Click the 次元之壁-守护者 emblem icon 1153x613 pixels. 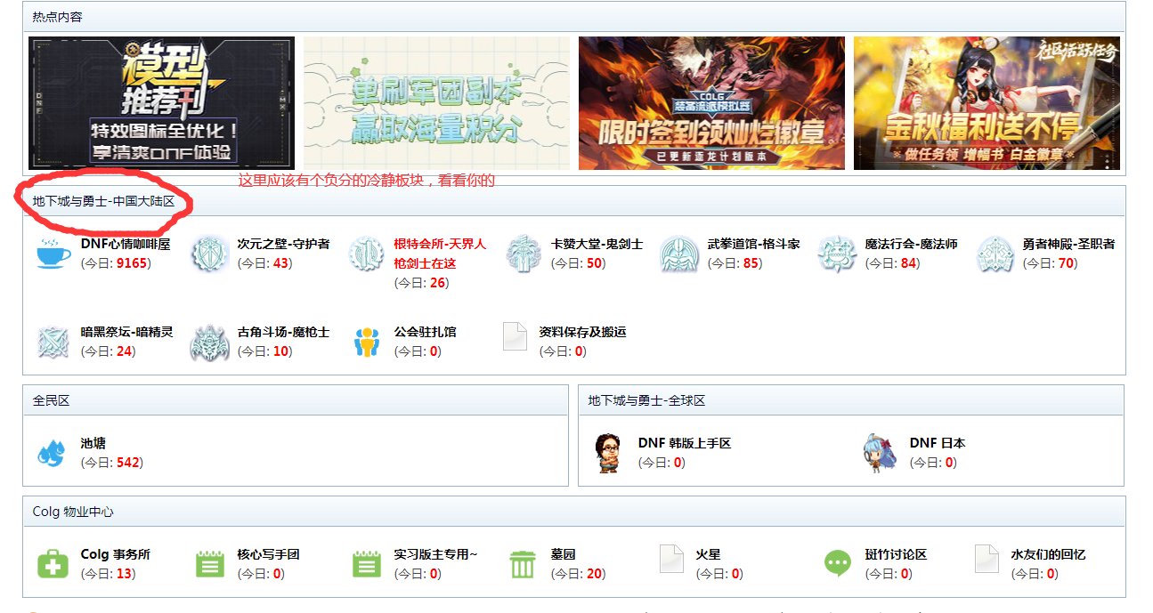210,254
